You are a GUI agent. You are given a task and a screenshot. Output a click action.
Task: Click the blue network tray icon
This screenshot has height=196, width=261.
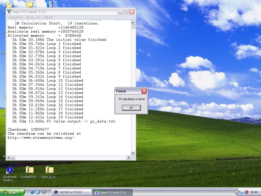click(x=242, y=192)
